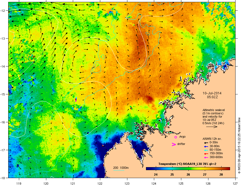Click latitude axis label -18

click(3, 178)
